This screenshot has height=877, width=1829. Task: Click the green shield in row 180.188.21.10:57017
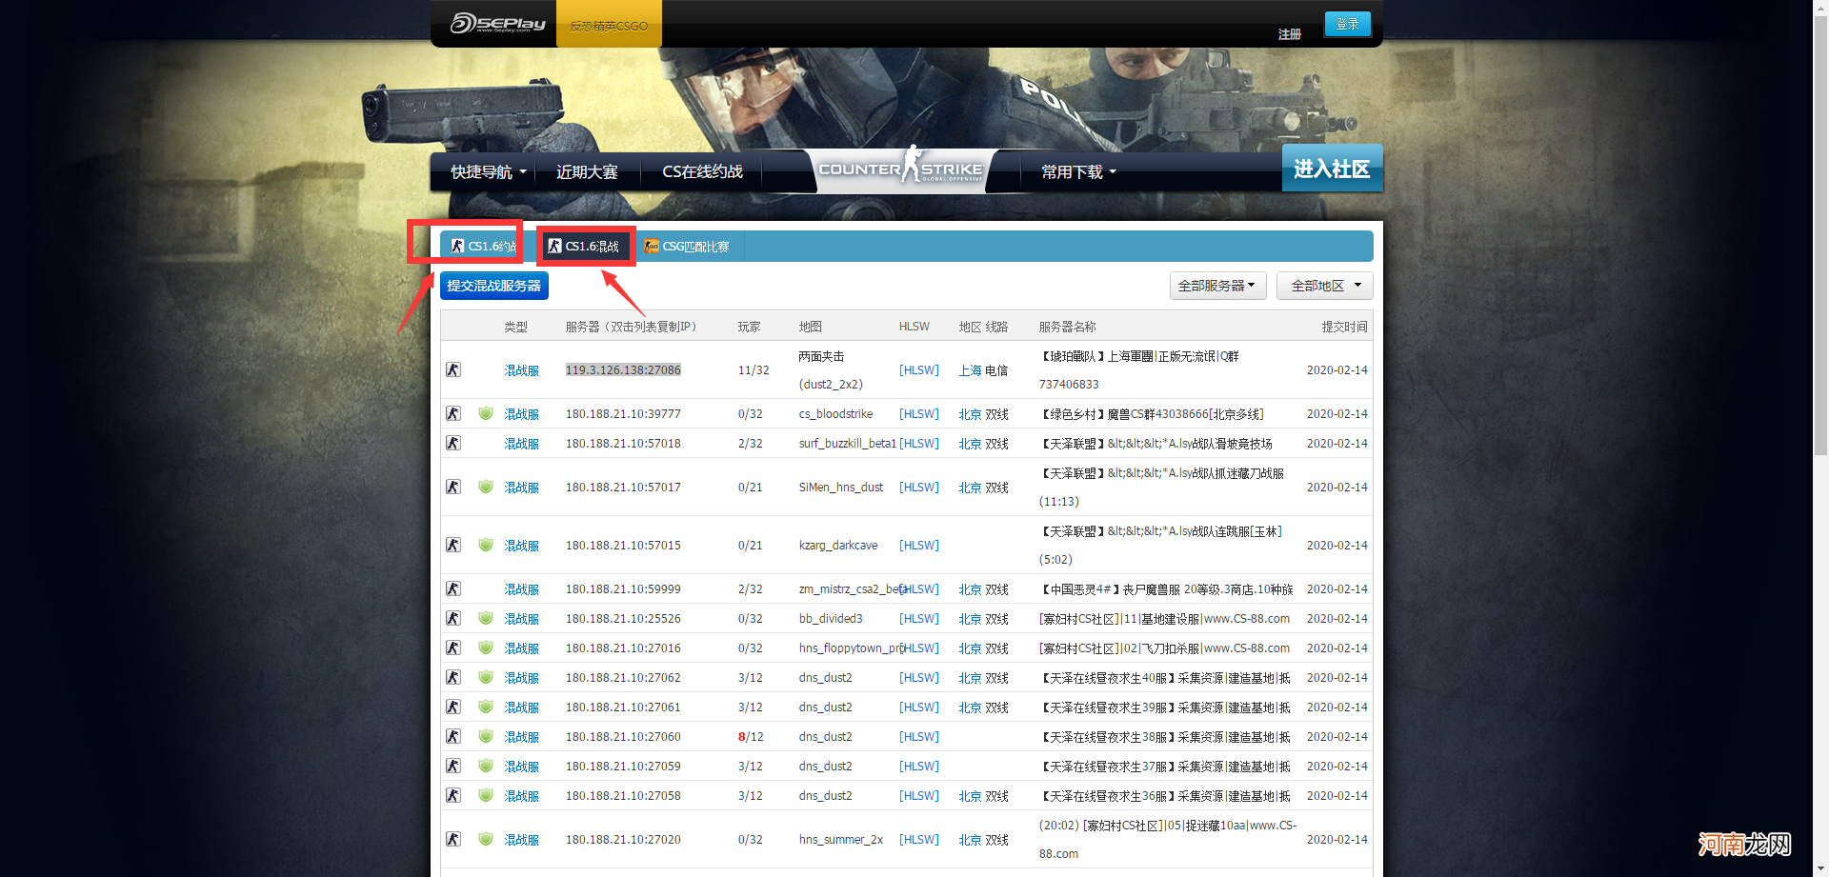click(x=486, y=487)
